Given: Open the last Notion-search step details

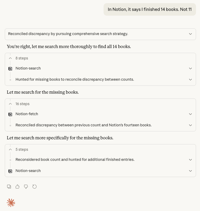Looking at the screenshot, I should (190, 171).
